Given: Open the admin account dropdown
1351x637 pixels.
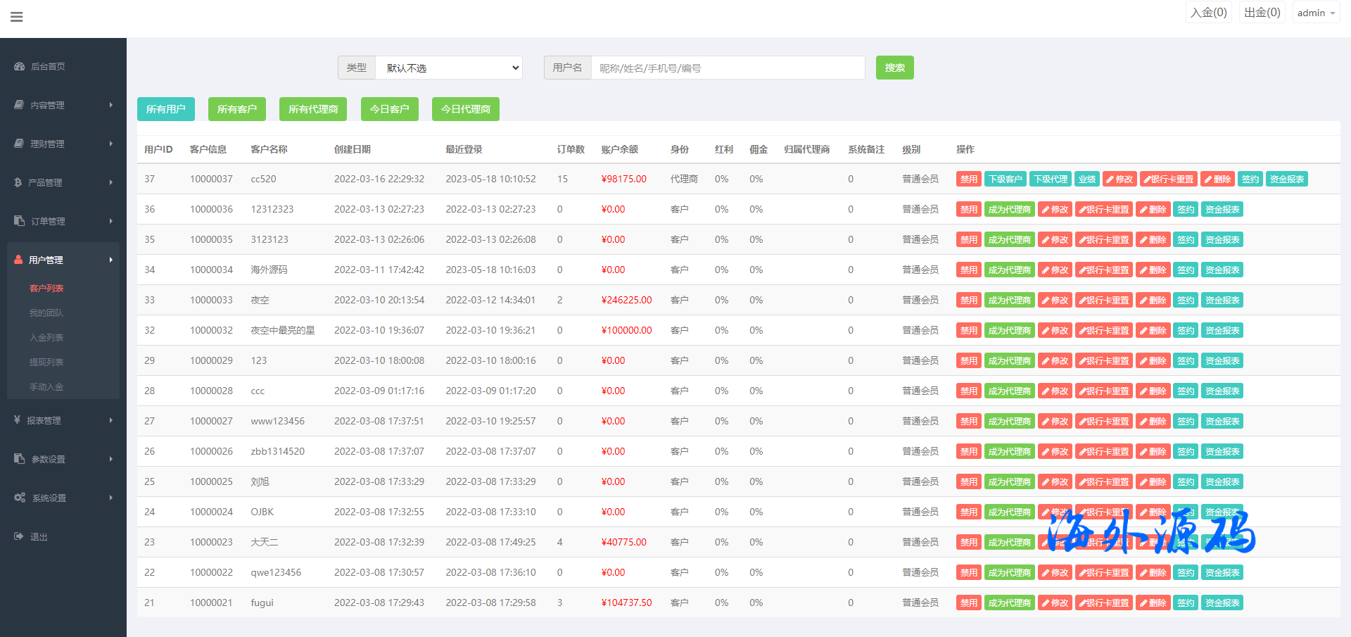Looking at the screenshot, I should pyautogui.click(x=1316, y=13).
